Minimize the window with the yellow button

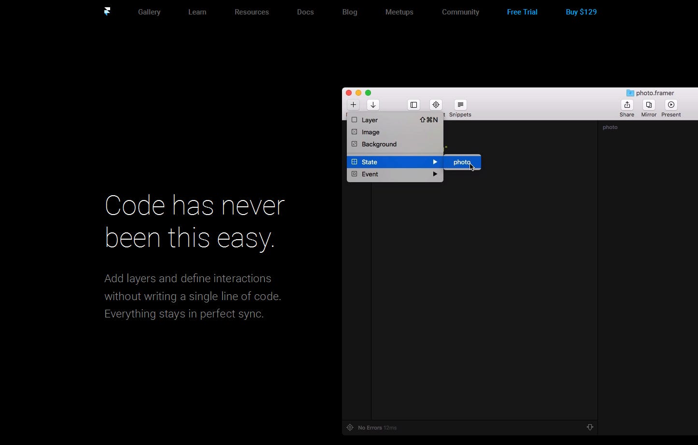pos(358,93)
